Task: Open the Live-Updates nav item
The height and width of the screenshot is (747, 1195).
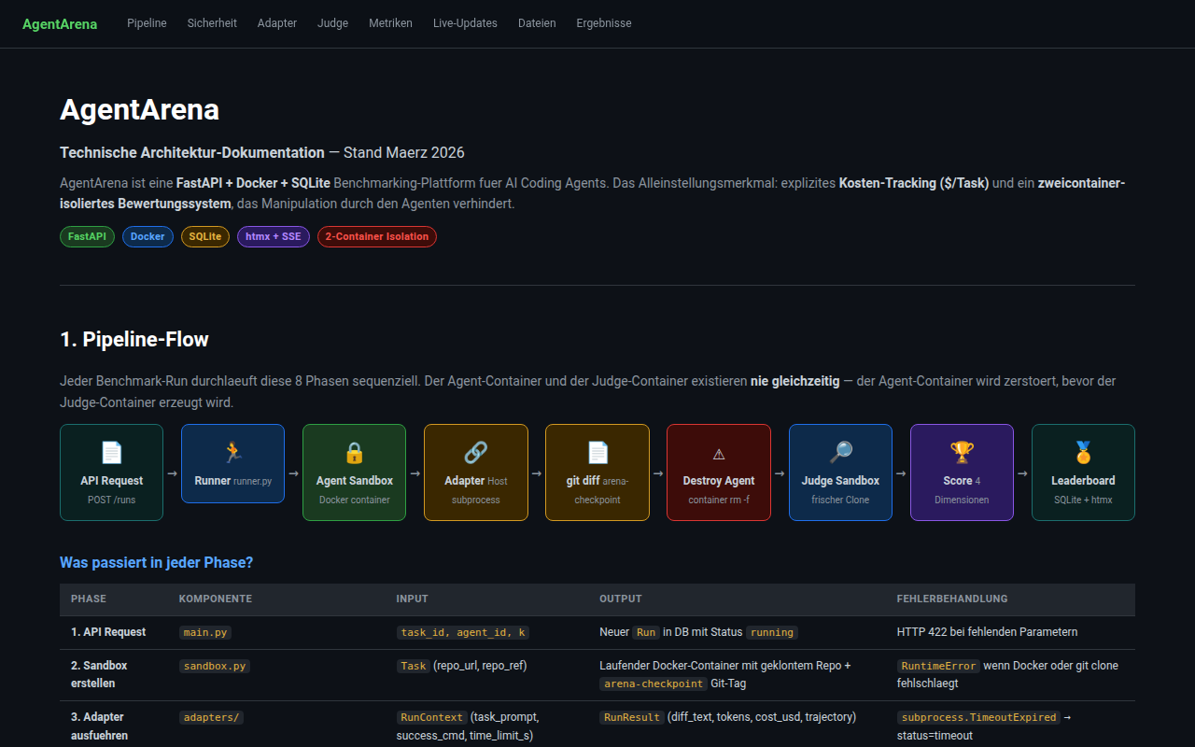Action: (465, 23)
